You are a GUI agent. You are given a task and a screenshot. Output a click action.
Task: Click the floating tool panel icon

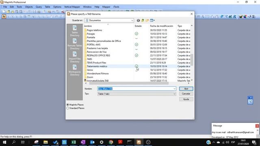(250, 102)
